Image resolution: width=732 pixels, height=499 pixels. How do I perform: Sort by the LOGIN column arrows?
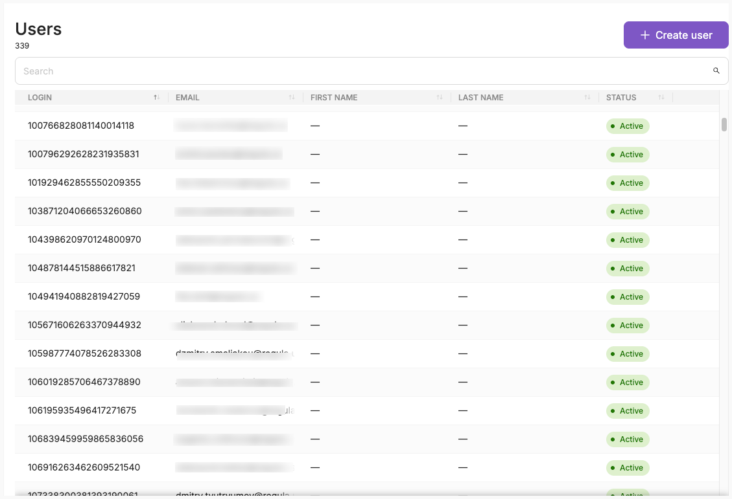tap(156, 97)
